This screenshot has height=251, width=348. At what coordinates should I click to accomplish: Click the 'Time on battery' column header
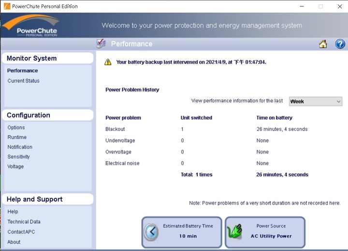click(275, 118)
